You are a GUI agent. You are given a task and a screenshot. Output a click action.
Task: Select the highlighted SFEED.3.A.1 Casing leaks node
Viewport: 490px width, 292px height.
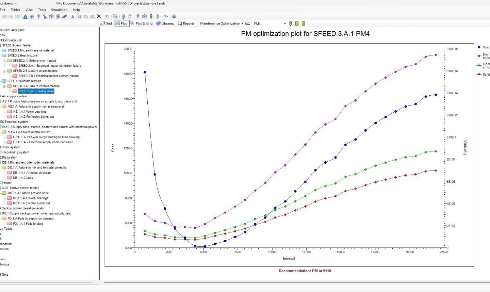point(36,91)
